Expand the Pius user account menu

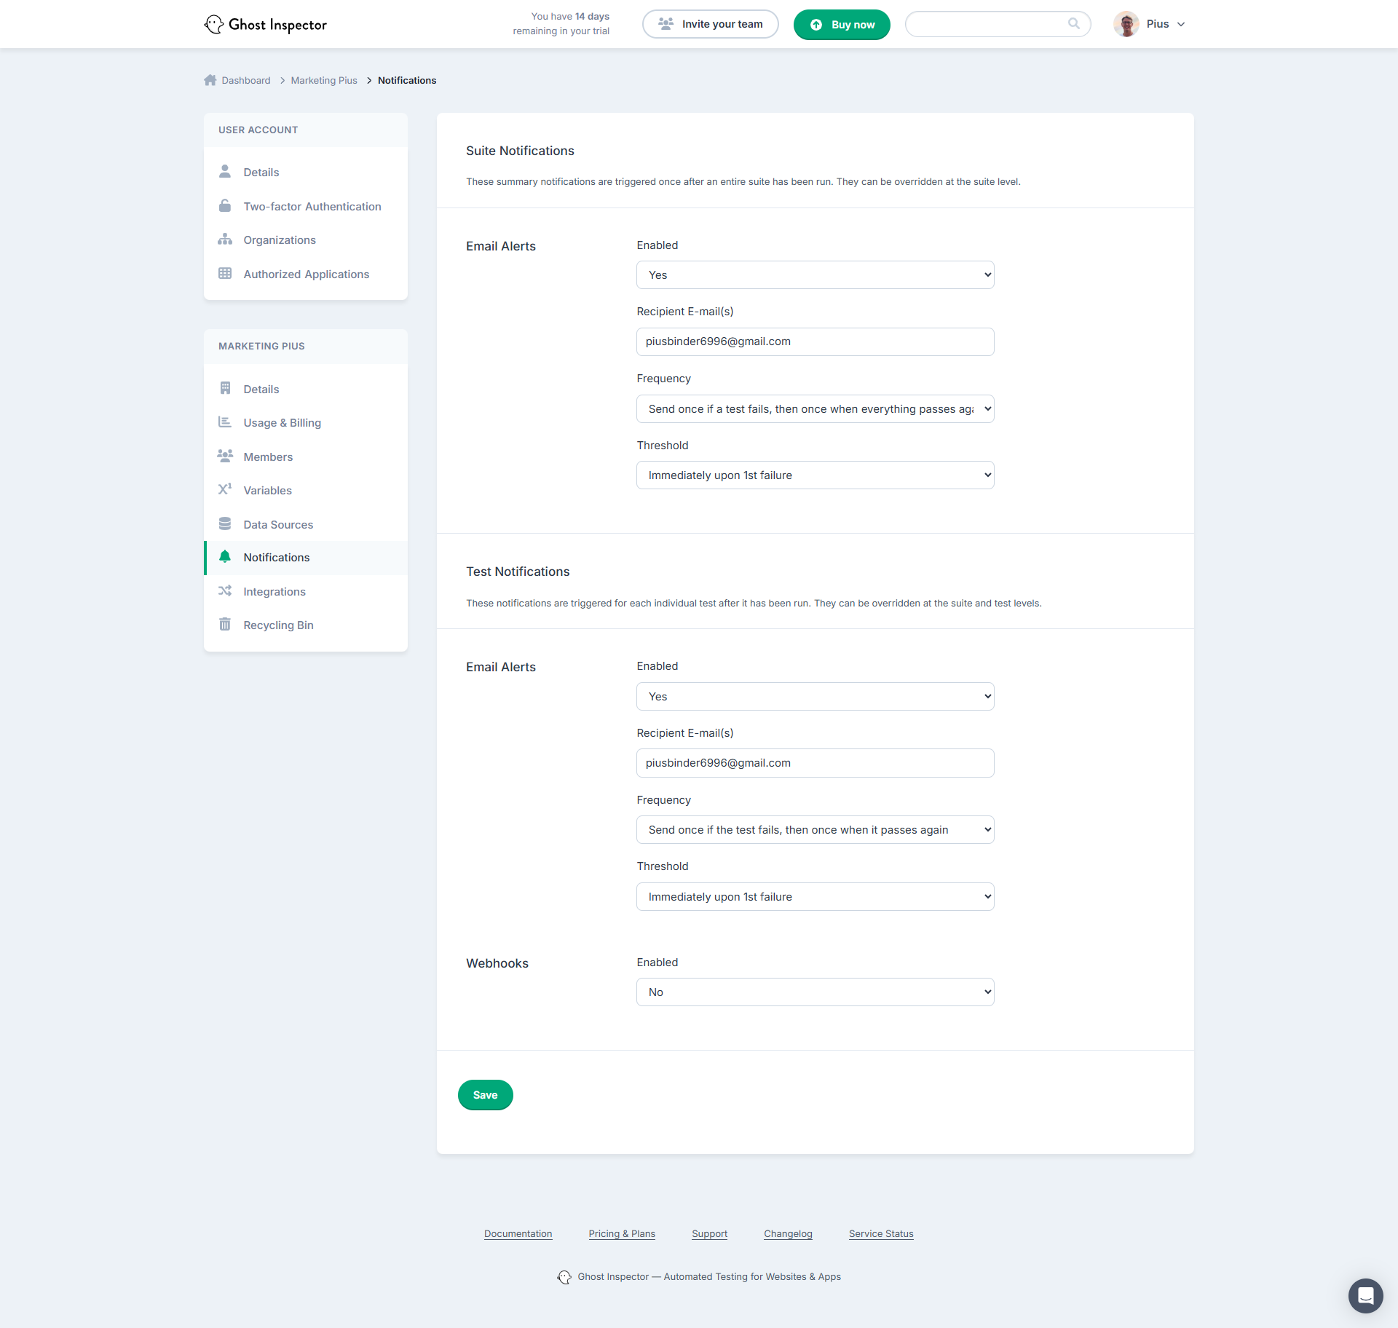[1150, 24]
